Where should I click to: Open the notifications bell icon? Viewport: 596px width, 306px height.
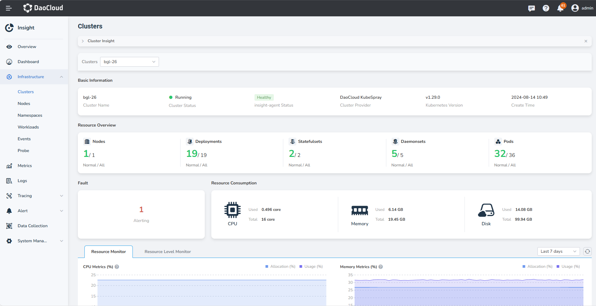tap(560, 8)
